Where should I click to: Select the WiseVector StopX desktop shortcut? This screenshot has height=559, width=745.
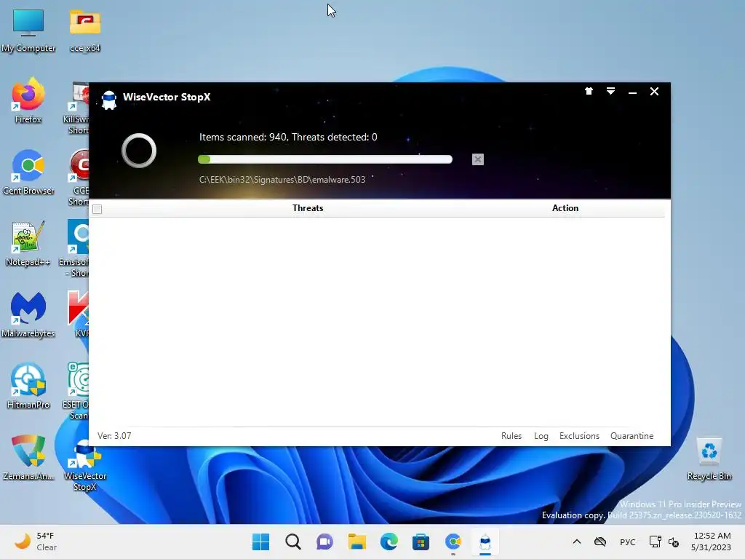(x=85, y=464)
